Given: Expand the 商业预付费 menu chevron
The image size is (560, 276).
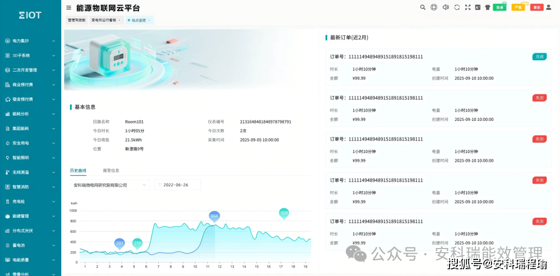Looking at the screenshot, I should click(x=53, y=85).
